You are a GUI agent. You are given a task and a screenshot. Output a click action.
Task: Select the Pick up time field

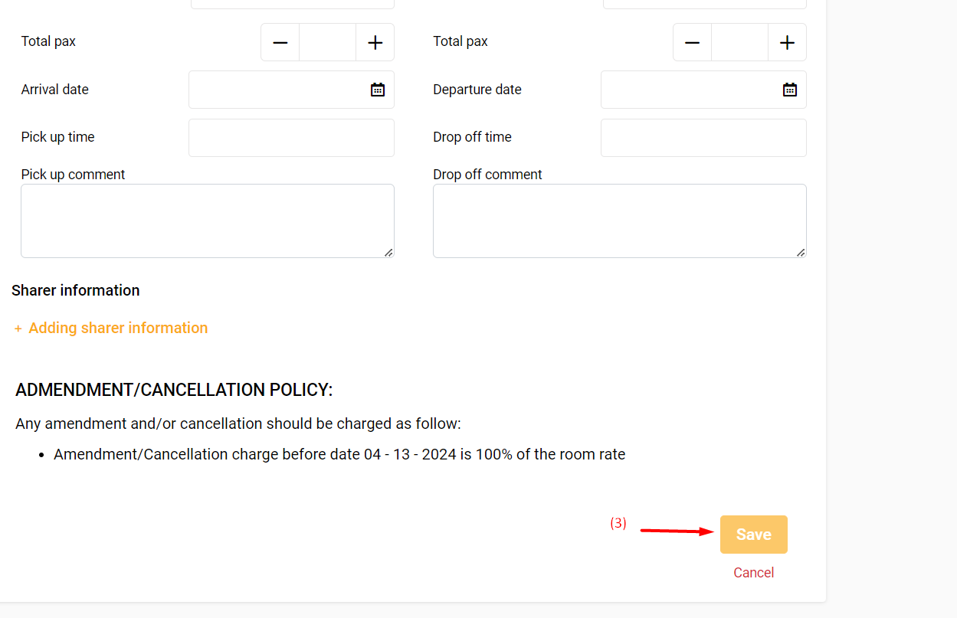point(291,138)
